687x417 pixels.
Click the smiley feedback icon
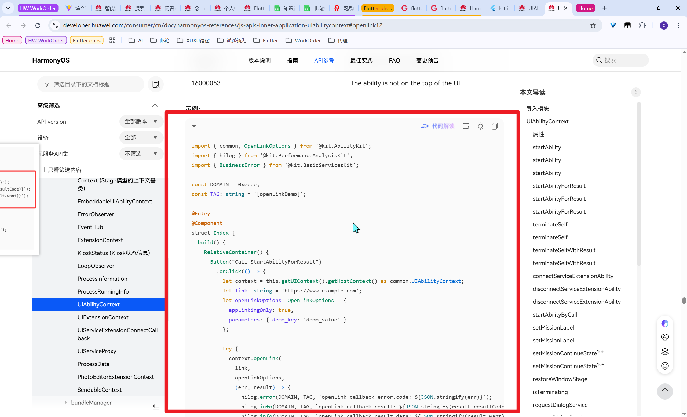[x=665, y=366]
